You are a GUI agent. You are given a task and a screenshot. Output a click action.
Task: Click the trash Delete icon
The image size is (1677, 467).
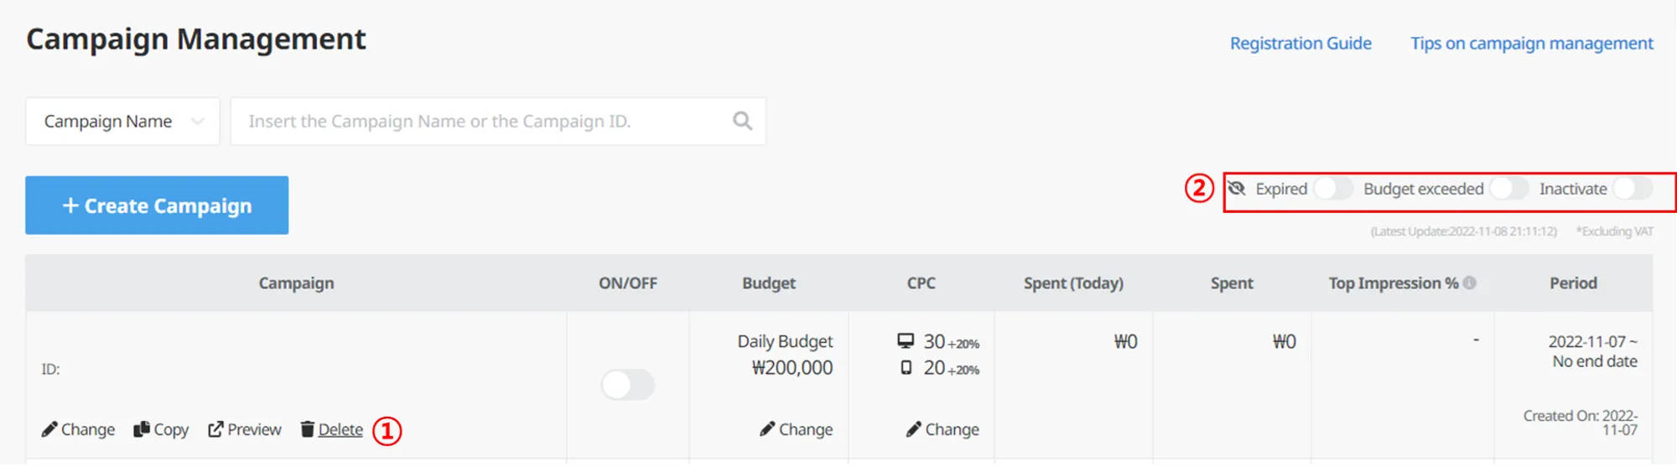[x=308, y=429]
